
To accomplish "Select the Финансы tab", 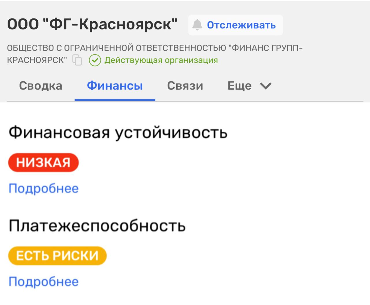I will click(115, 86).
